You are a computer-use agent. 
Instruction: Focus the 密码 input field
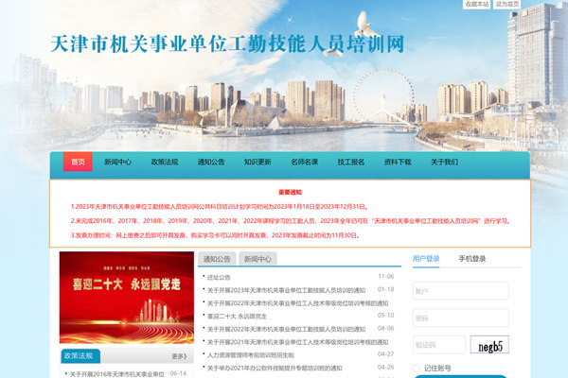[461, 318]
